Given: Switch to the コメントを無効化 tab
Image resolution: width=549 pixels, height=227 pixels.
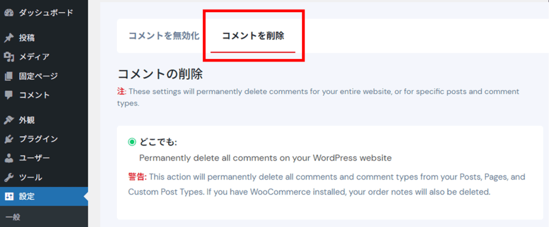Looking at the screenshot, I should pos(164,36).
